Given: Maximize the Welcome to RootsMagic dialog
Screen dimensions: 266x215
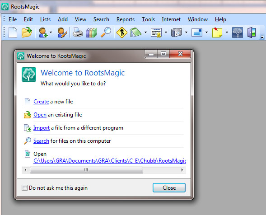Looking at the screenshot, I should tap(163, 54).
